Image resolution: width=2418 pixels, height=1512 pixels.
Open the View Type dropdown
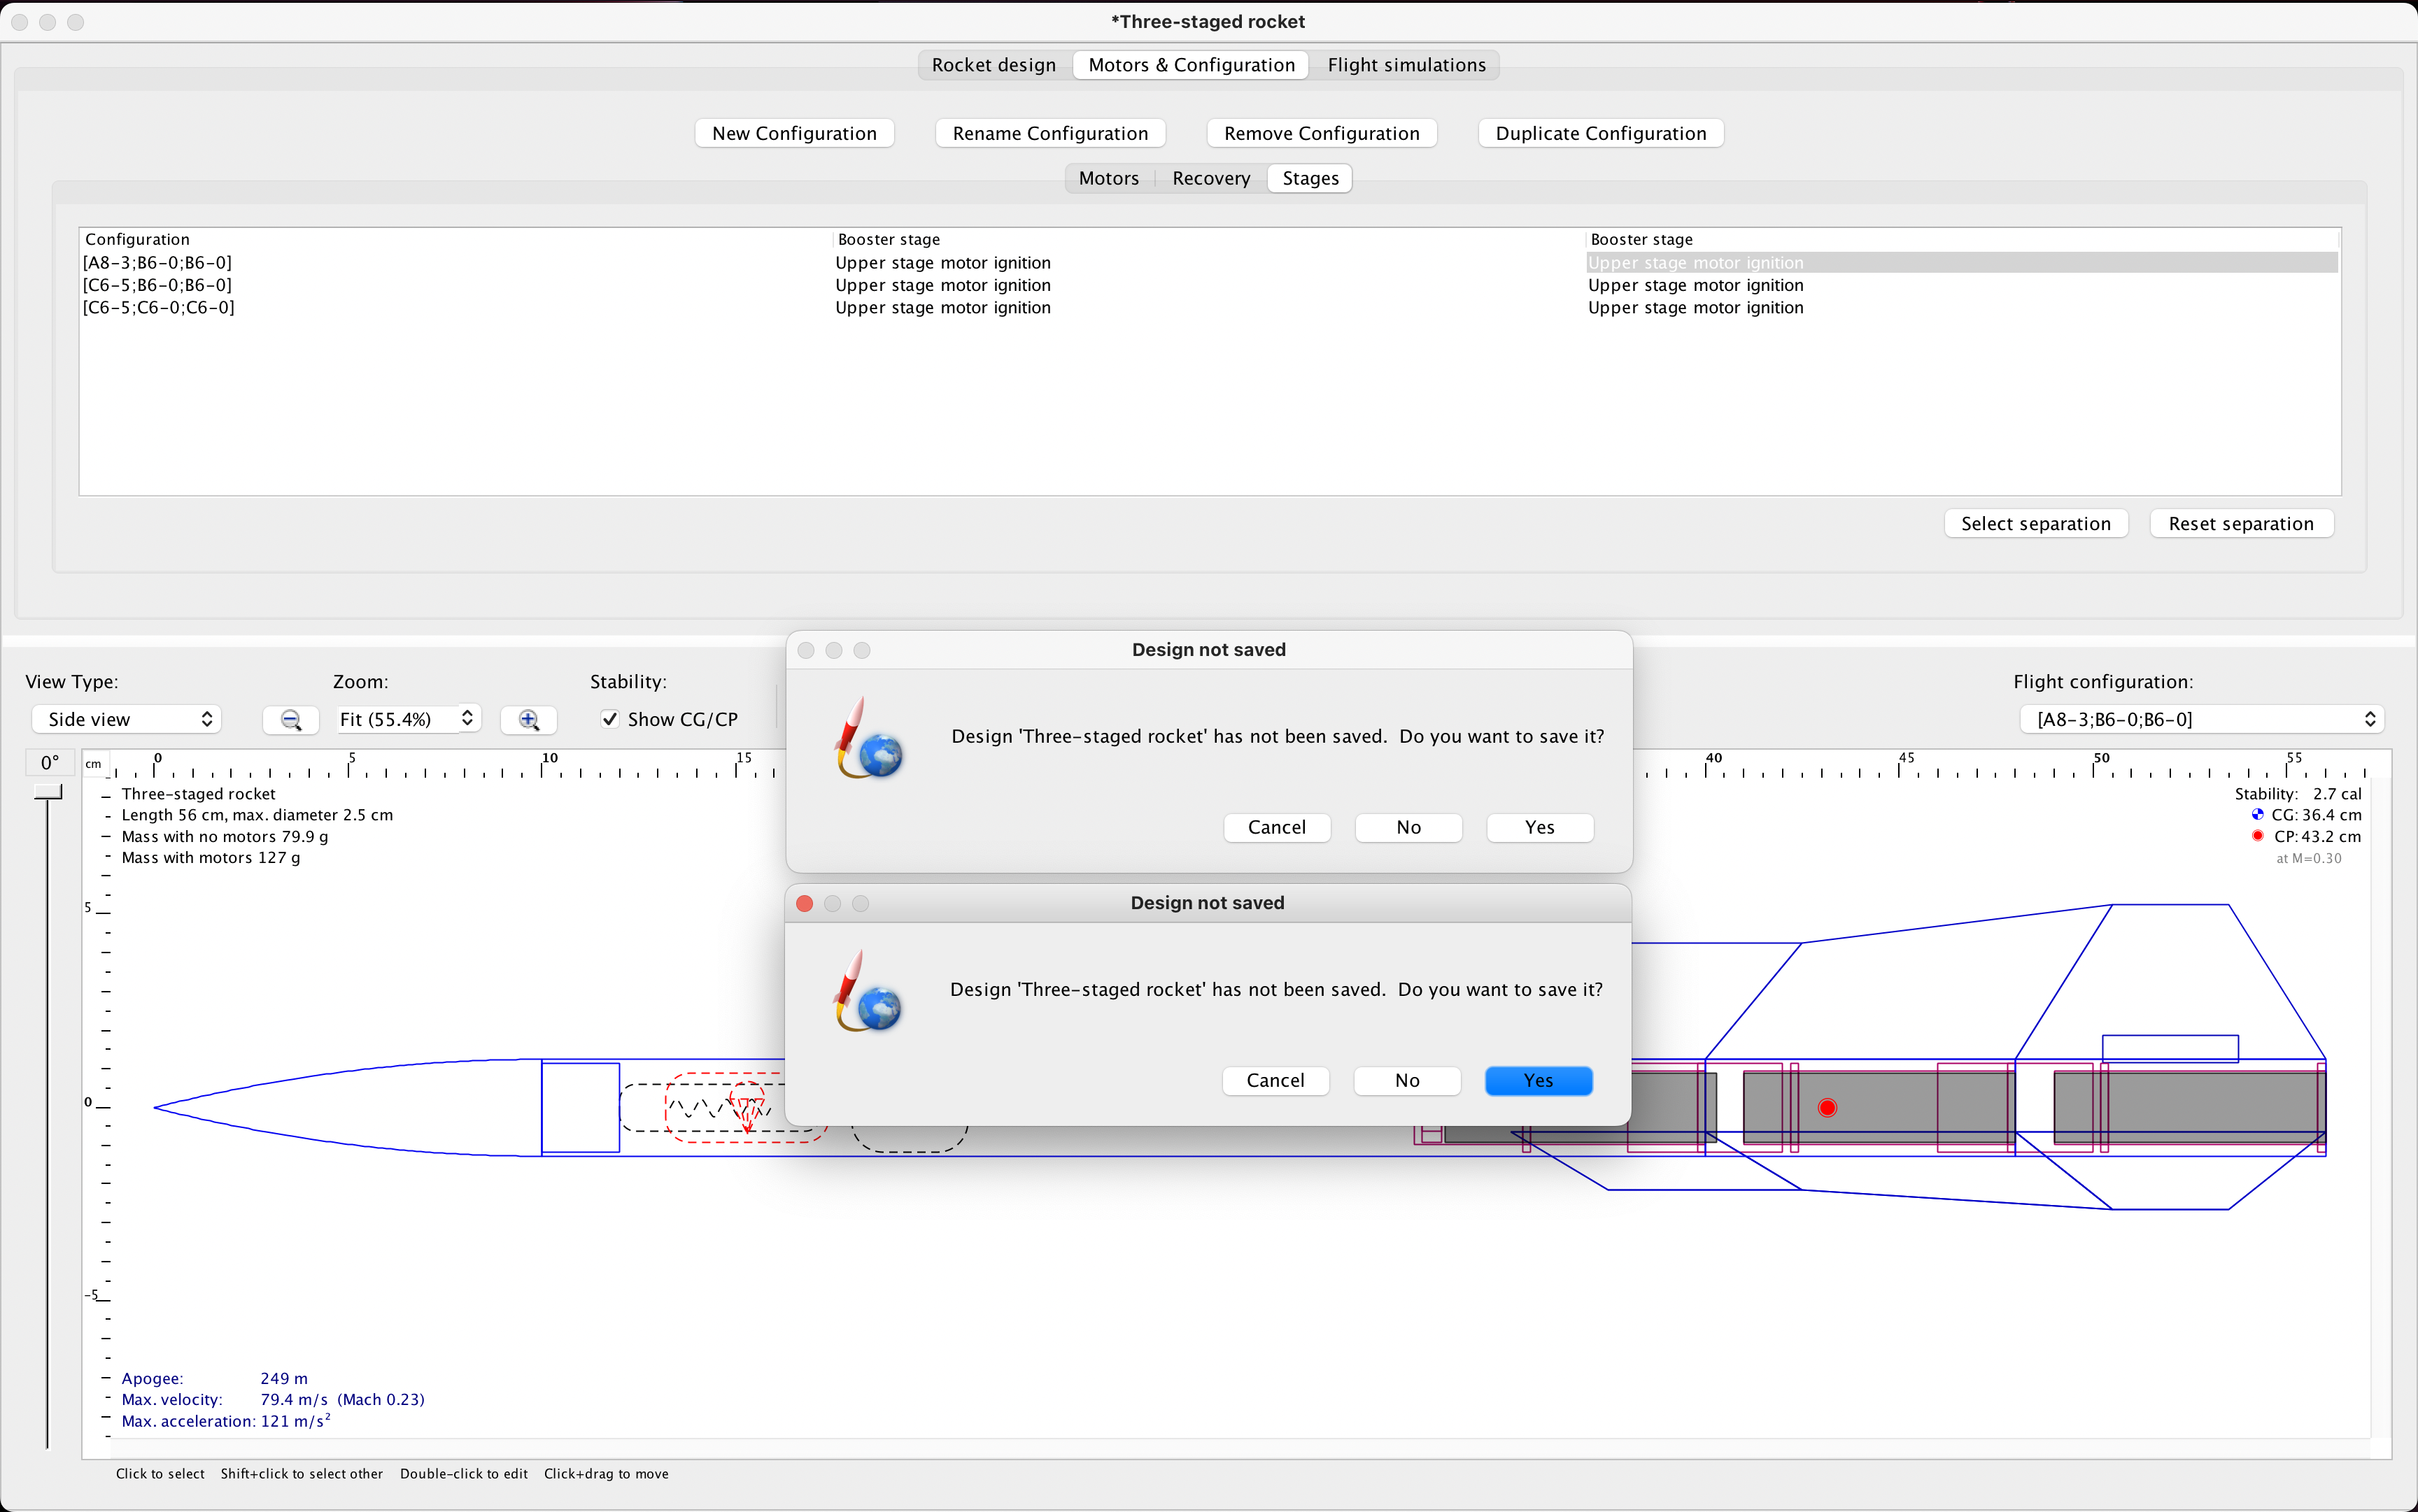click(126, 719)
